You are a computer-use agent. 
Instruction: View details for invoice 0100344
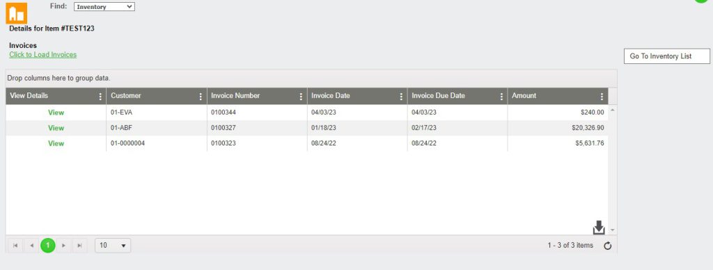click(56, 113)
